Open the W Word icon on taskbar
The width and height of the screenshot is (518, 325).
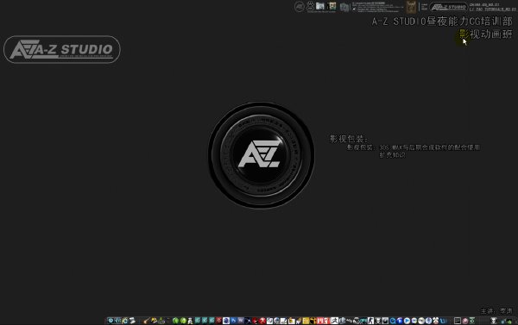coord(241,321)
